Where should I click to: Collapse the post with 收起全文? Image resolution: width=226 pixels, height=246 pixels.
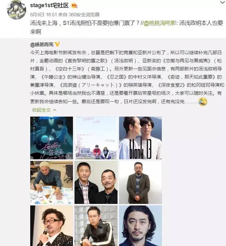click(41, 110)
